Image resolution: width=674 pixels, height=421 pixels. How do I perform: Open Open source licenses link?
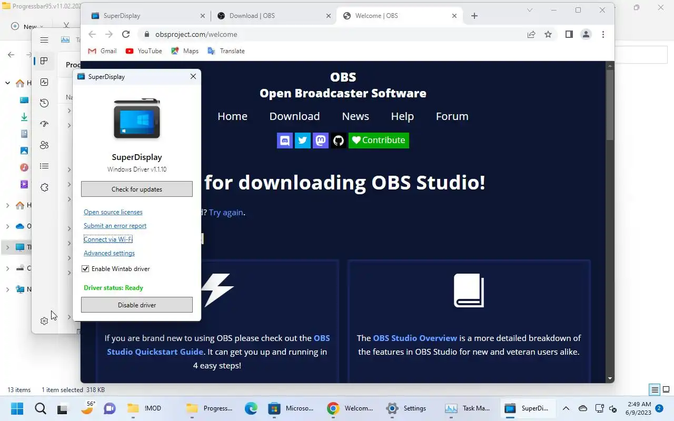coord(113,212)
